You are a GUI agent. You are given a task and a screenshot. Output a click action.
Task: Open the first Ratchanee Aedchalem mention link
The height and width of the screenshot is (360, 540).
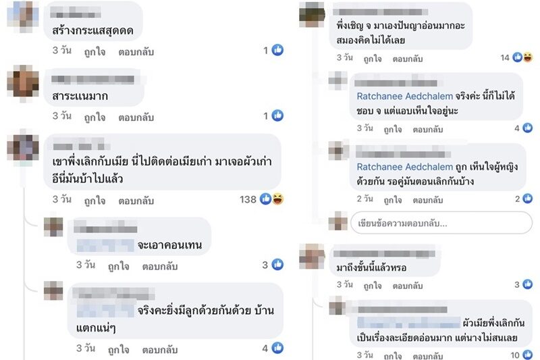(404, 96)
